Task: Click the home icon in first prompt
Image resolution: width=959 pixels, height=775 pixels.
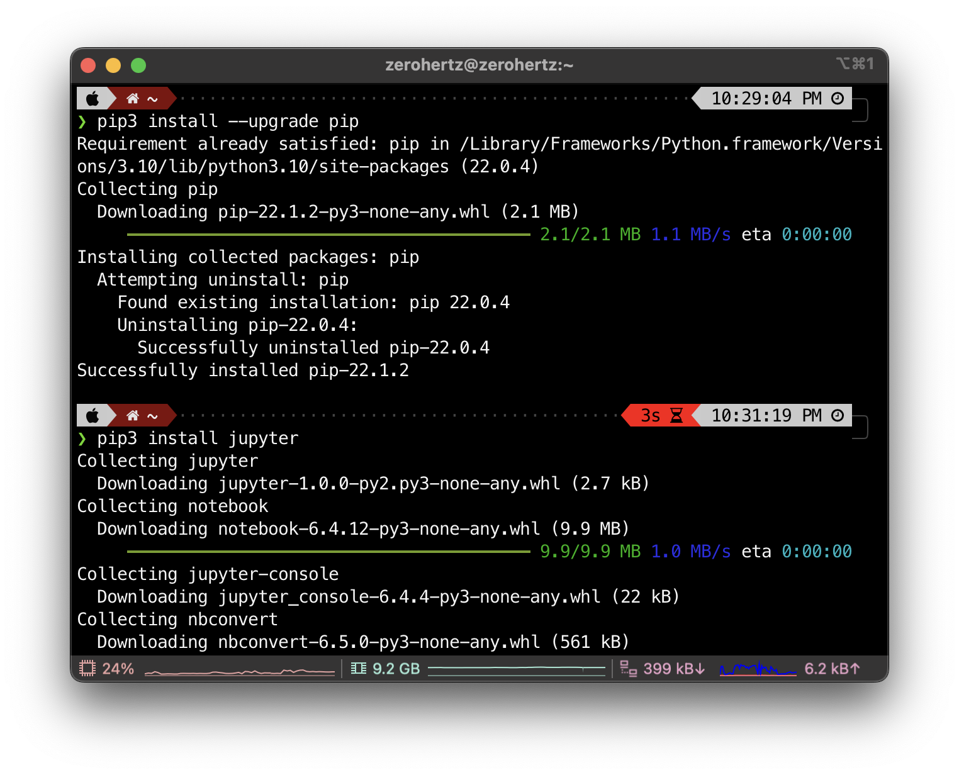Action: pos(133,98)
